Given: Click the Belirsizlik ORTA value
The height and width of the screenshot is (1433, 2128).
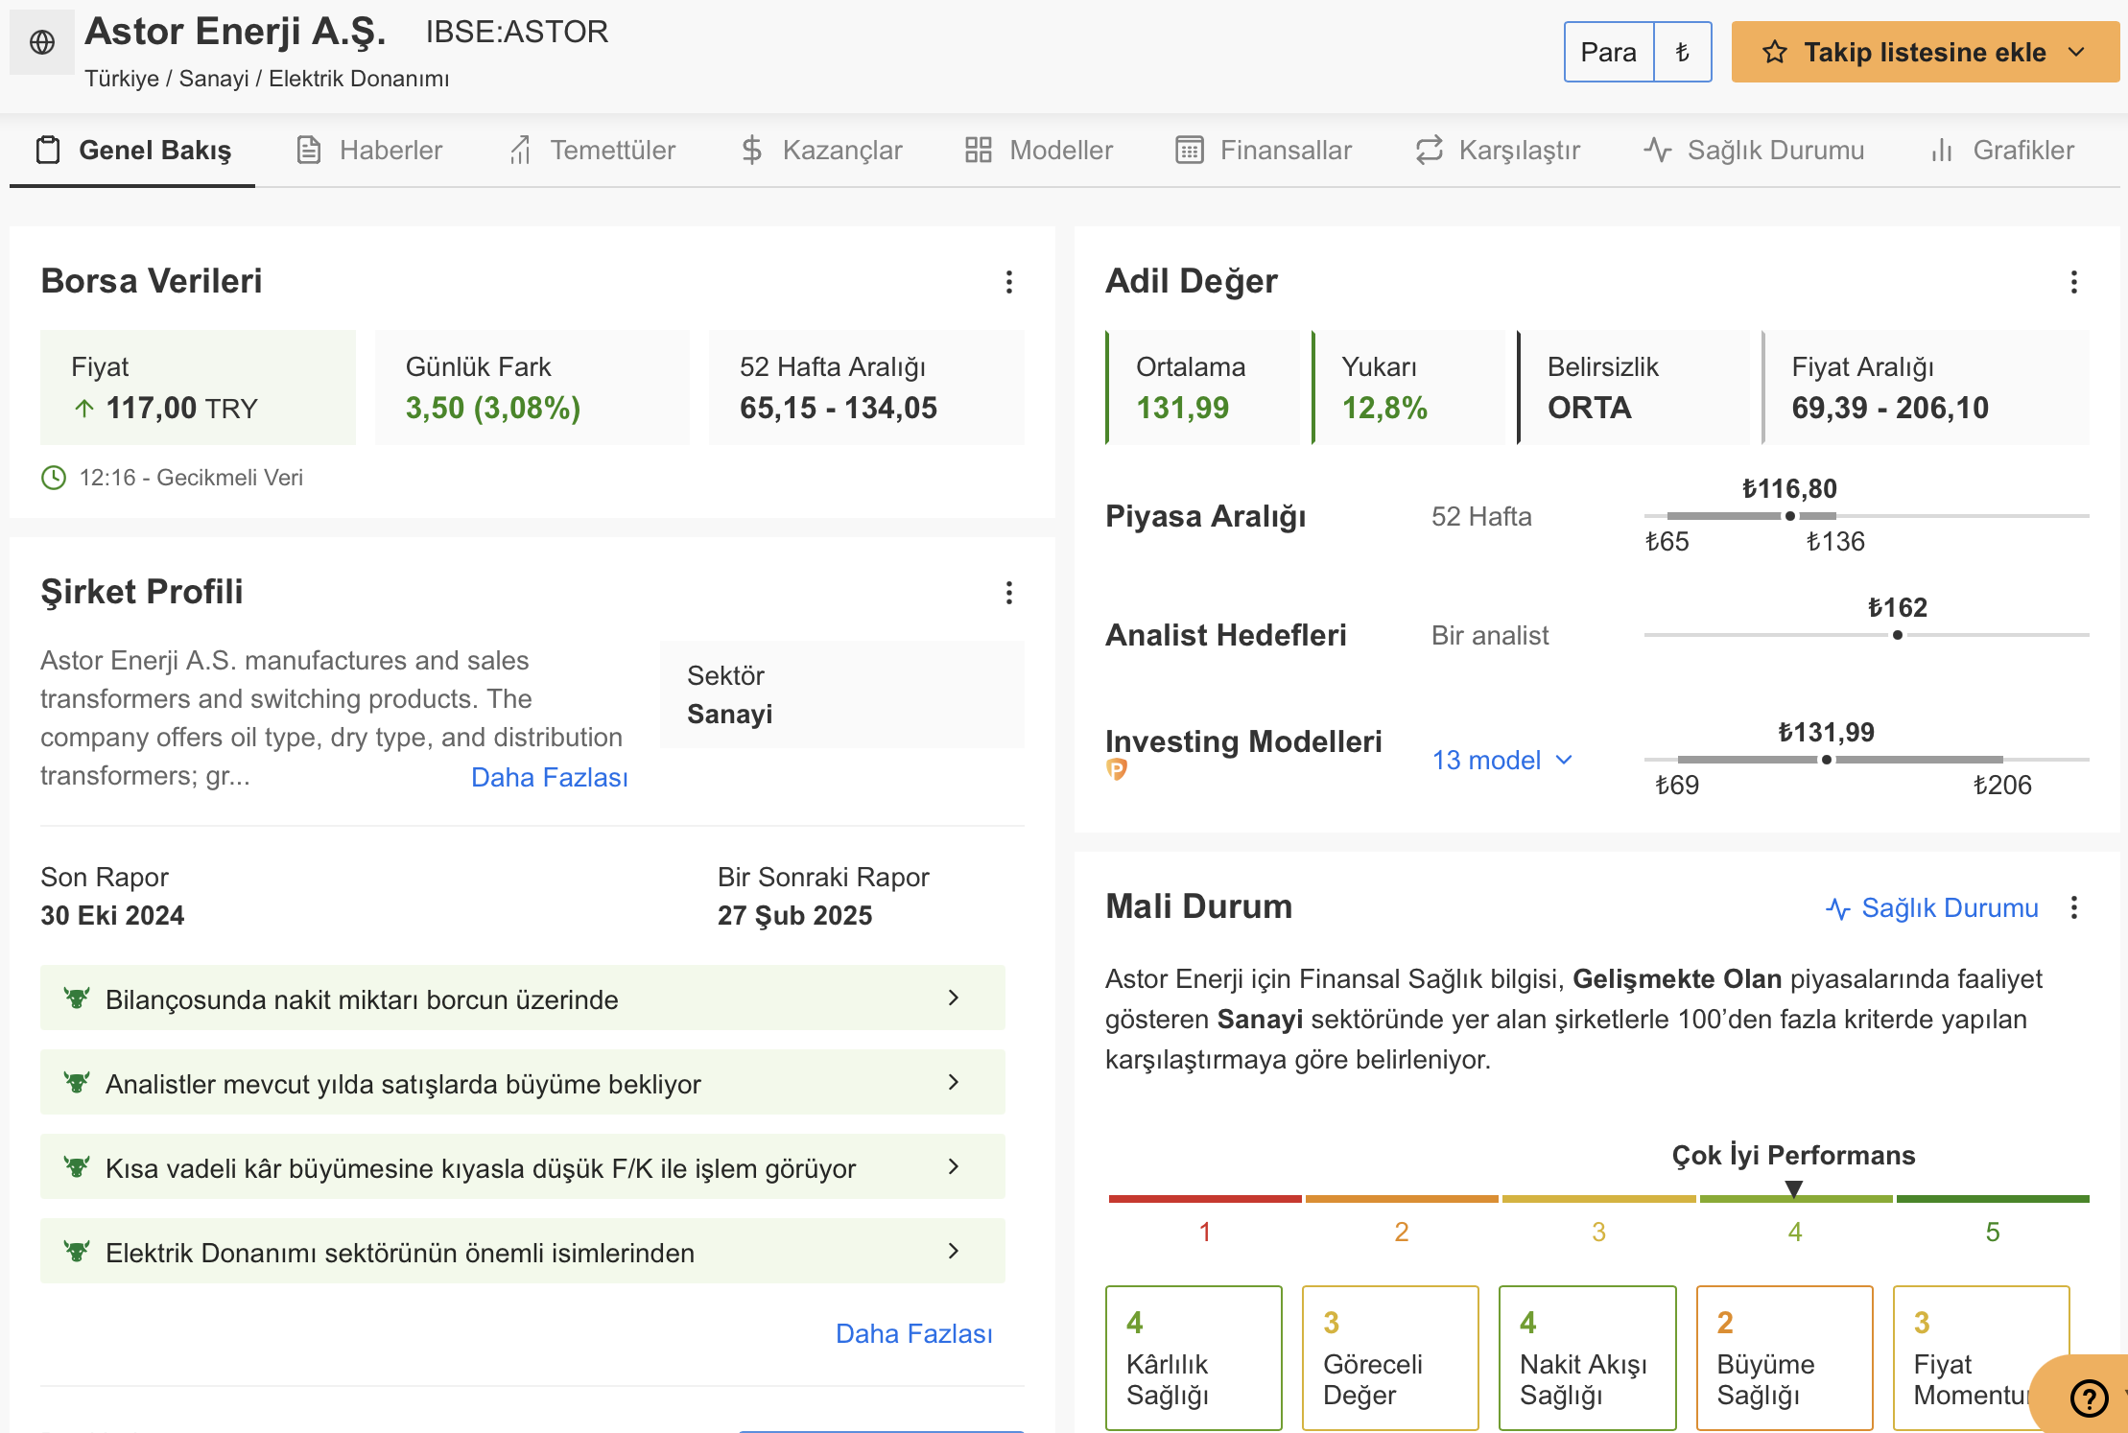Looking at the screenshot, I should [x=1589, y=409].
